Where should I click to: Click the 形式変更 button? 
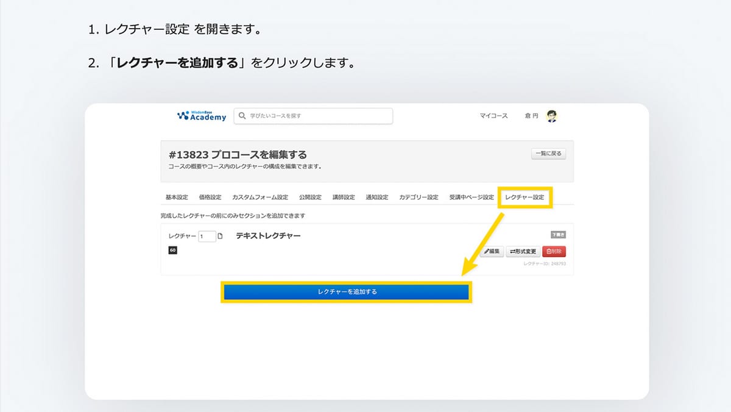pyautogui.click(x=523, y=251)
